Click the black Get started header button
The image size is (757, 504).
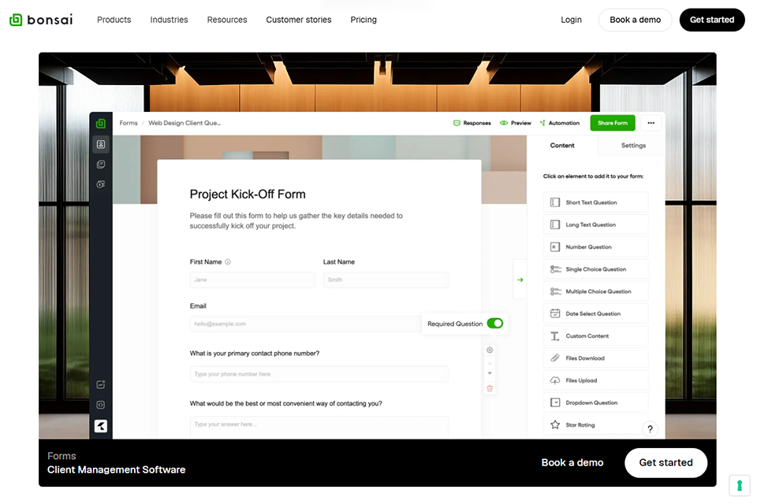click(x=711, y=20)
